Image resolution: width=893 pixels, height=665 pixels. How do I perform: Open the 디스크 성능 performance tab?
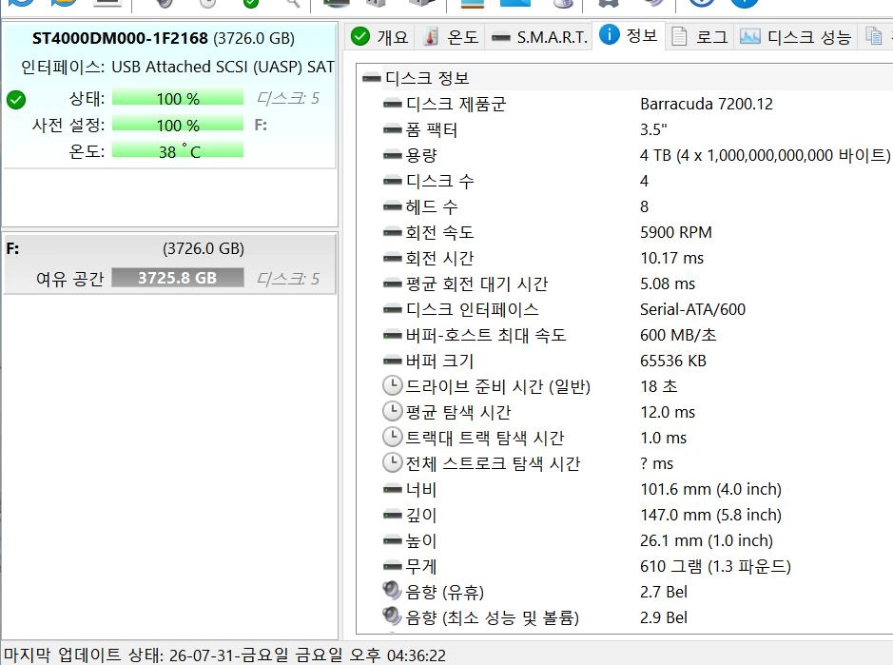click(795, 37)
